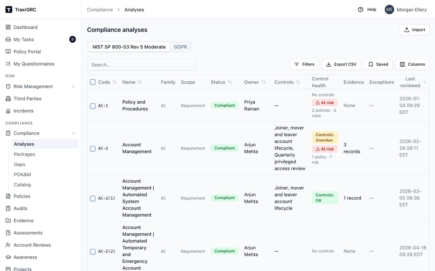Sort by Name column arrows
The image size is (435, 271).
(x=140, y=82)
